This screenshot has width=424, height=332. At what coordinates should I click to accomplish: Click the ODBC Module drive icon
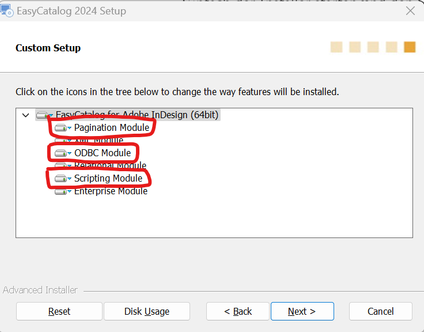point(61,153)
